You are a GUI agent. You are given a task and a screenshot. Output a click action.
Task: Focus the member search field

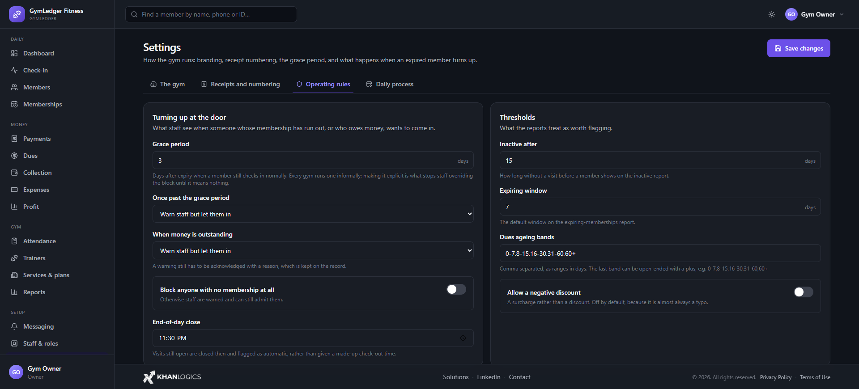coord(211,14)
